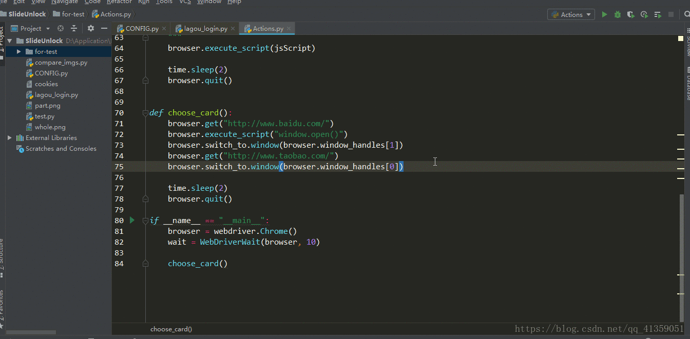Click the grey stop square icon

point(671,14)
